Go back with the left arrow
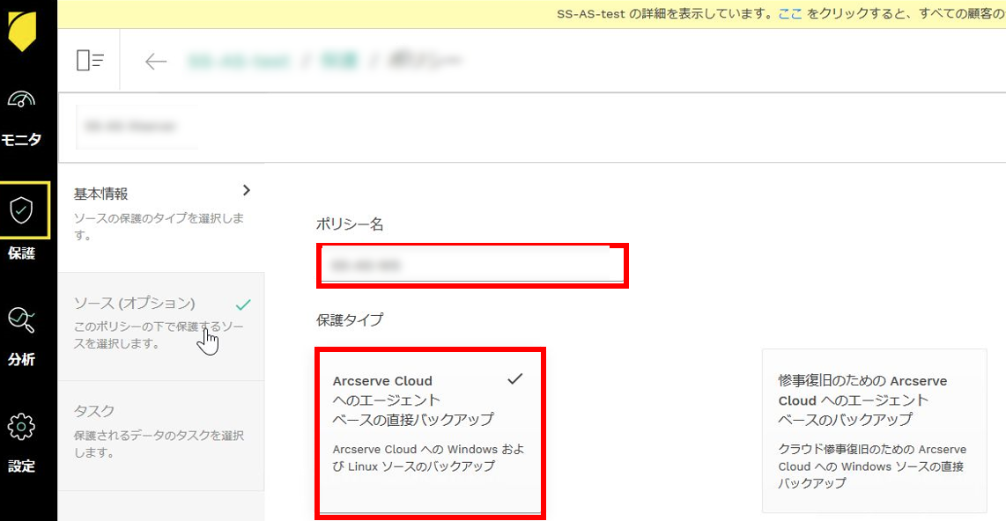 [x=156, y=61]
